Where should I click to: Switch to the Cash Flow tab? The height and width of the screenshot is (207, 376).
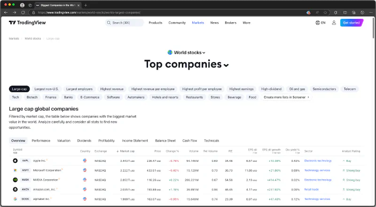pyautogui.click(x=190, y=141)
